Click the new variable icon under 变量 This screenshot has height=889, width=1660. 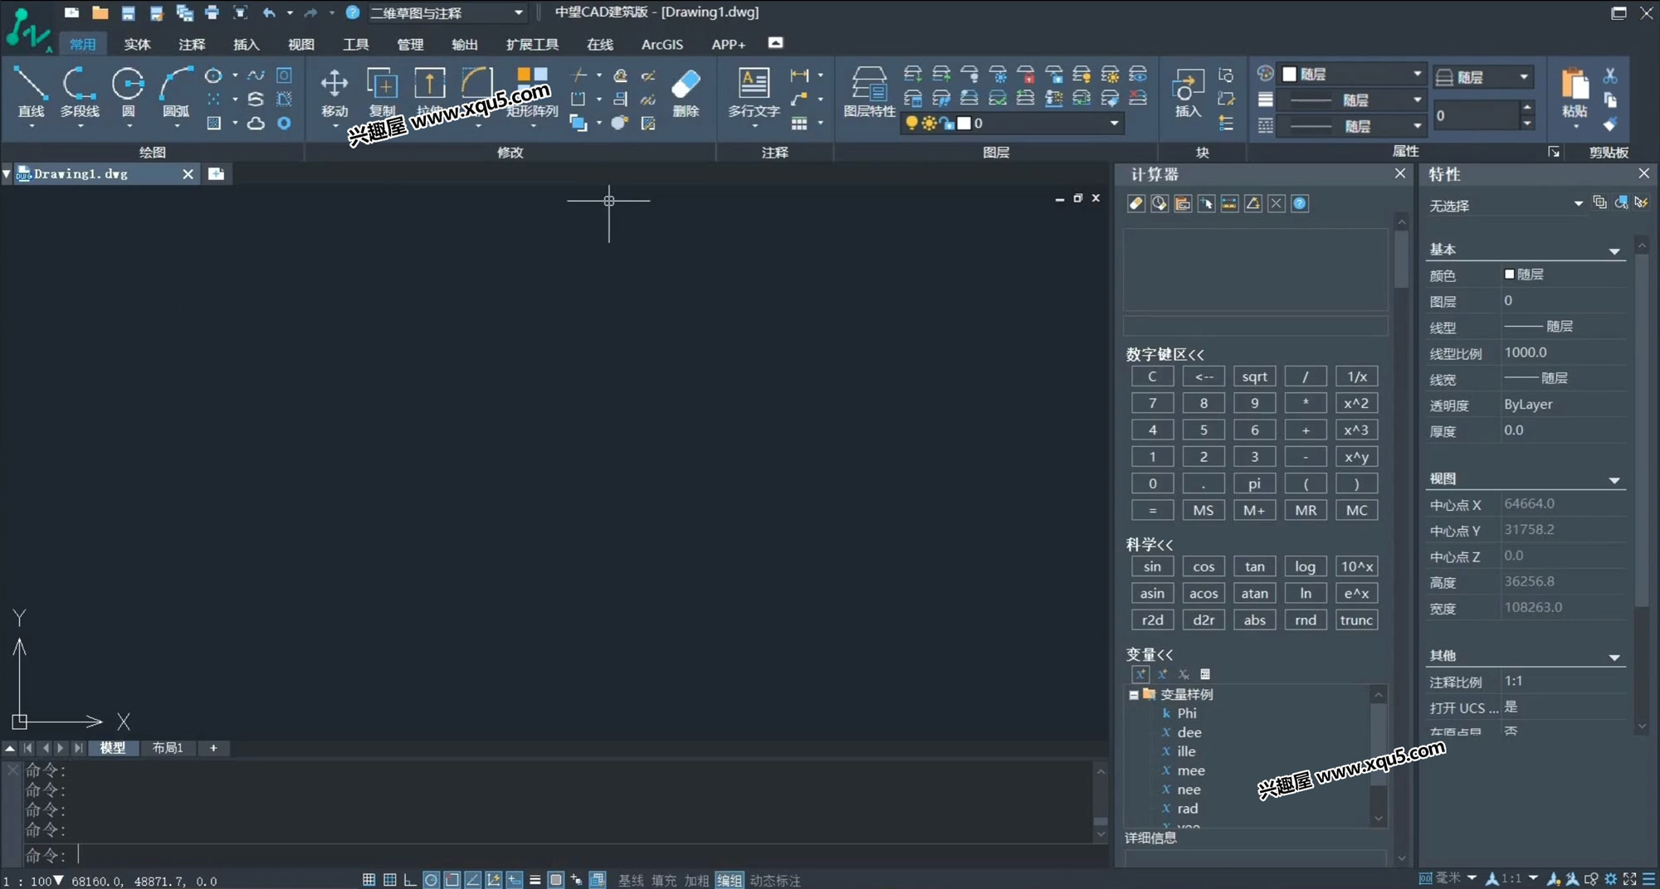[1140, 674]
